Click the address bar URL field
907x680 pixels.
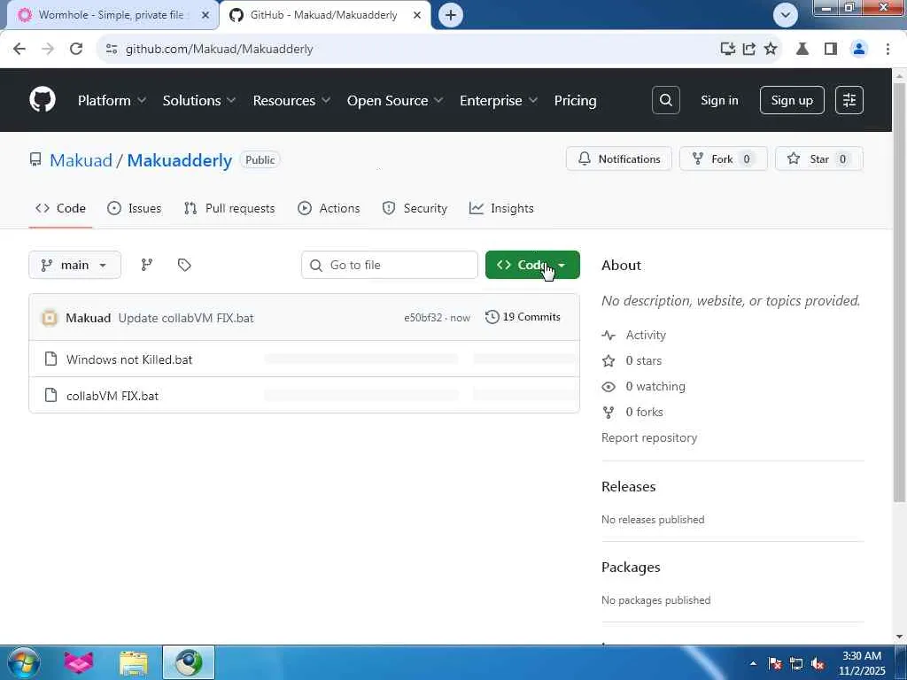[405, 49]
